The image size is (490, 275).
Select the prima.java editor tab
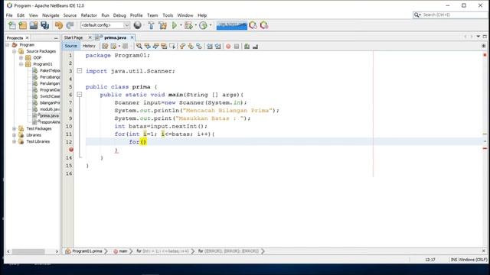pos(115,37)
